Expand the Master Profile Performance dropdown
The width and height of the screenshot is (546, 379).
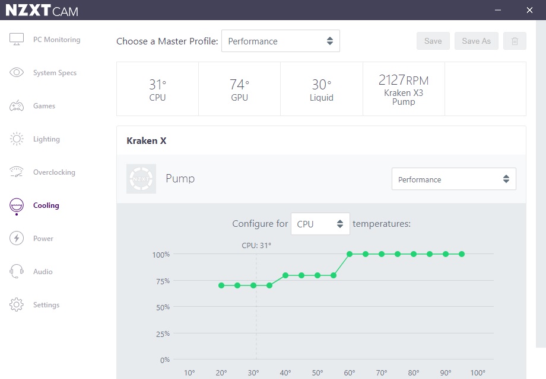tap(281, 41)
